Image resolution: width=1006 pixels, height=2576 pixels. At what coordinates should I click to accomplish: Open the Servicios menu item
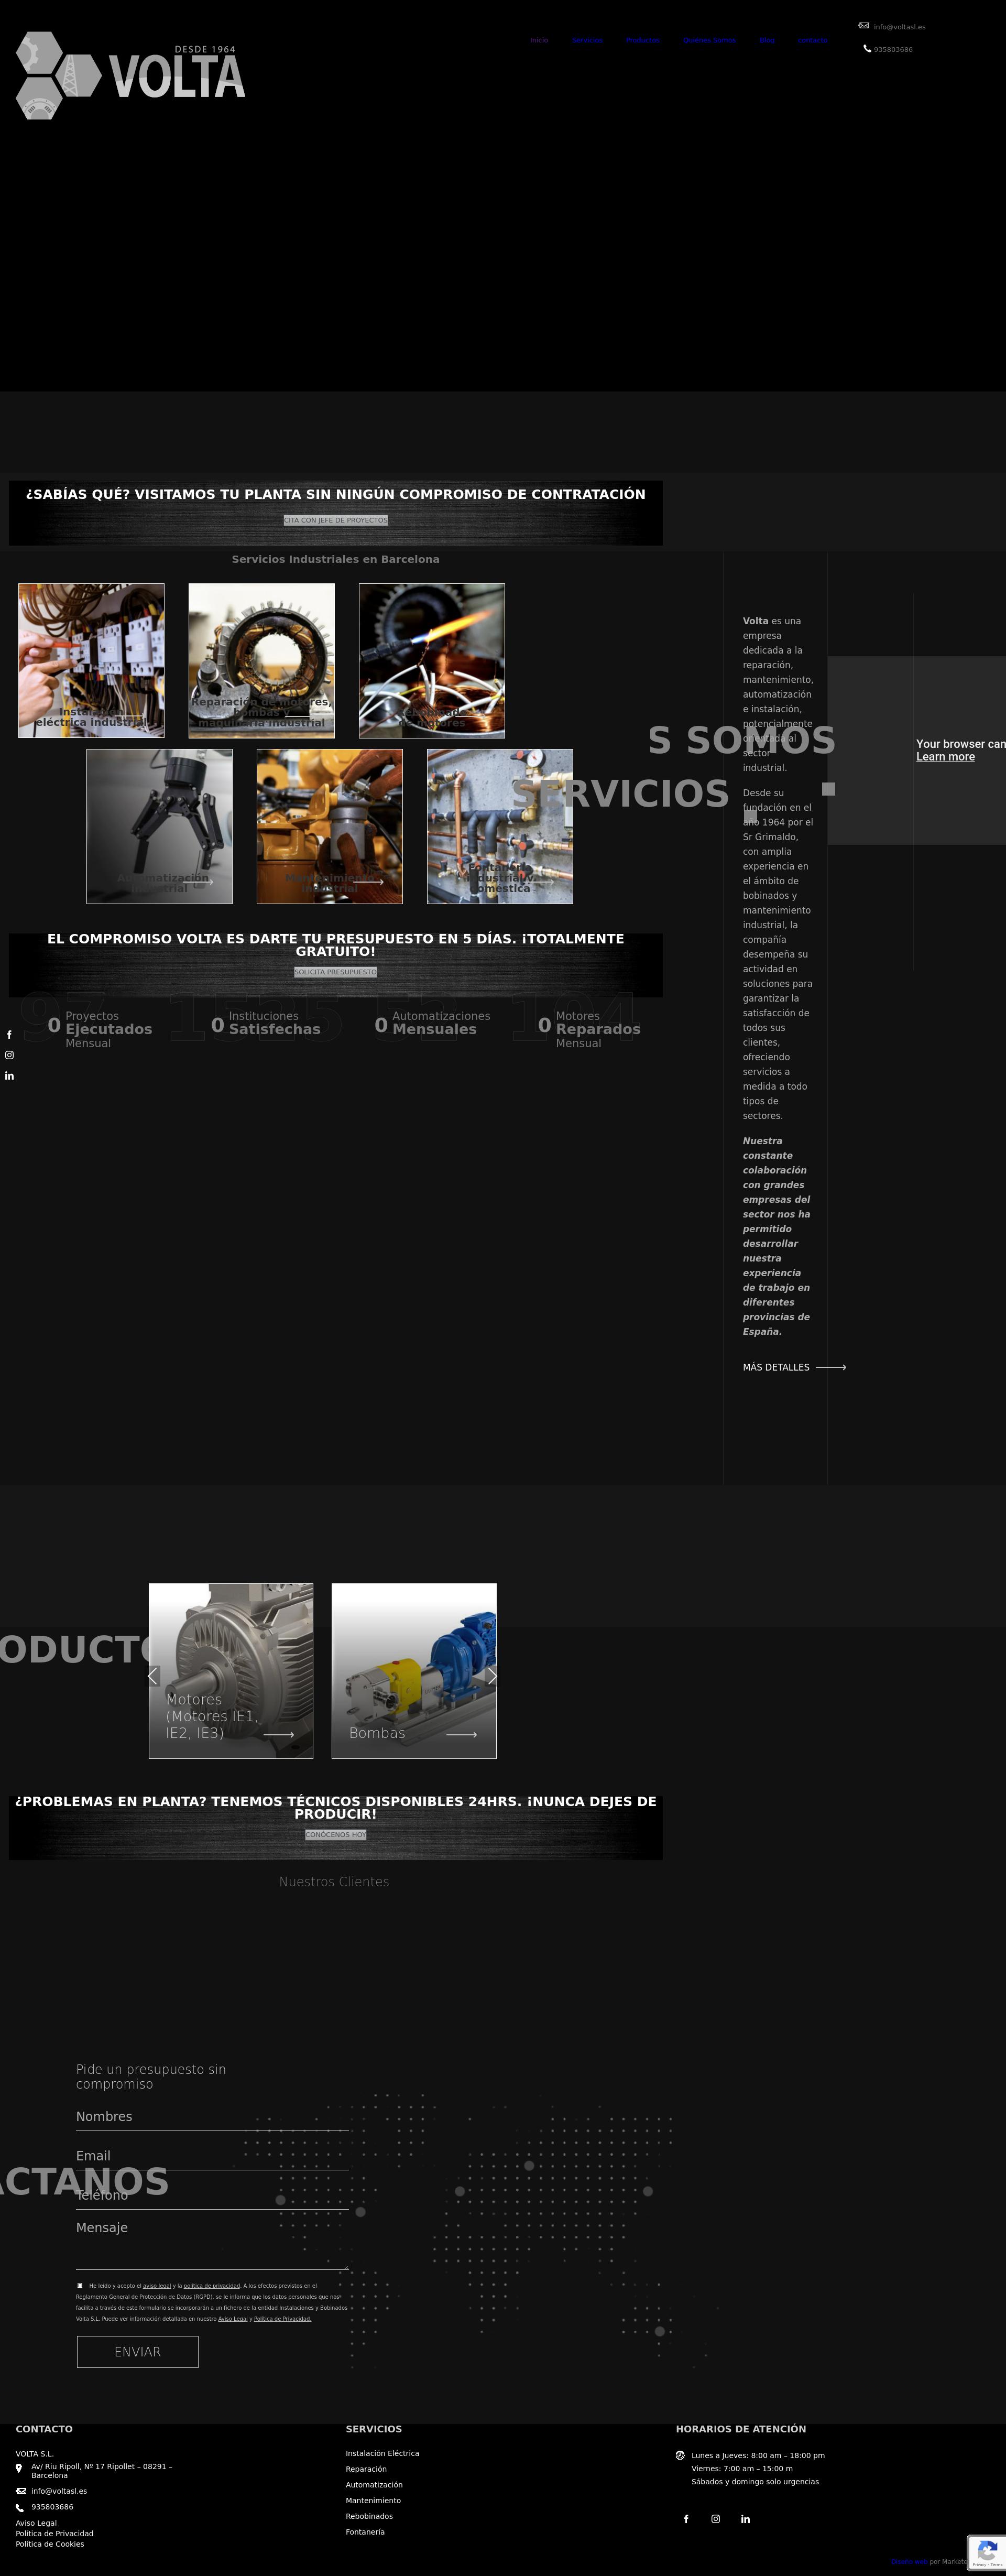coord(587,40)
